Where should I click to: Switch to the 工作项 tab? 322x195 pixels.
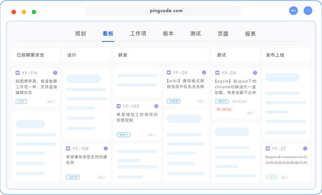138,34
